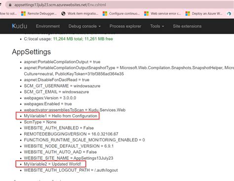Select aspnet:PortableCompilationOutput = true line
Screen dimensions: 234x181
62,62
